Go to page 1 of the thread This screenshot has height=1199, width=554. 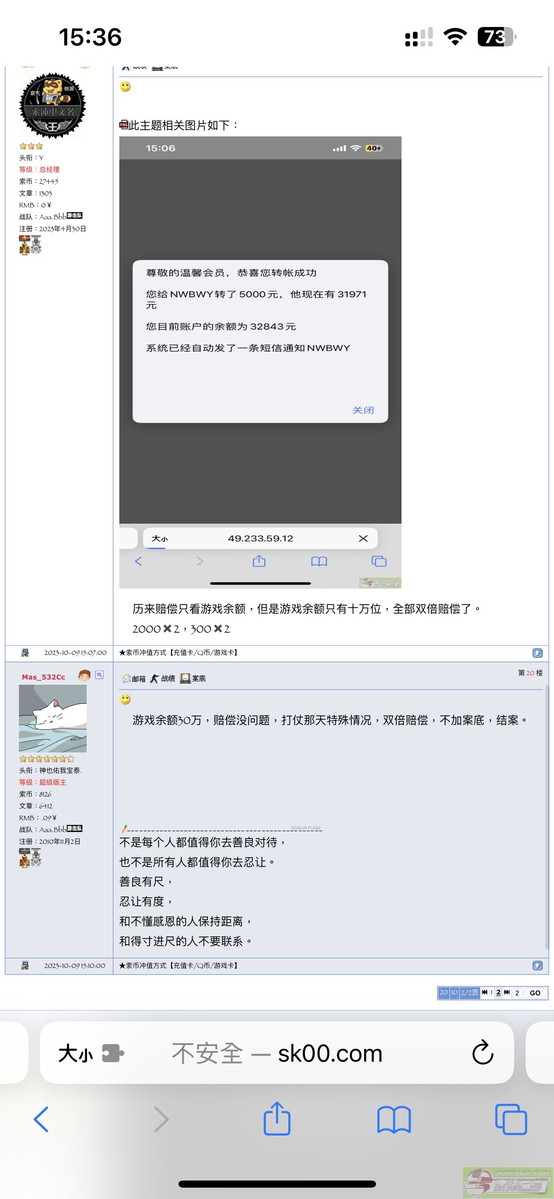click(x=491, y=993)
